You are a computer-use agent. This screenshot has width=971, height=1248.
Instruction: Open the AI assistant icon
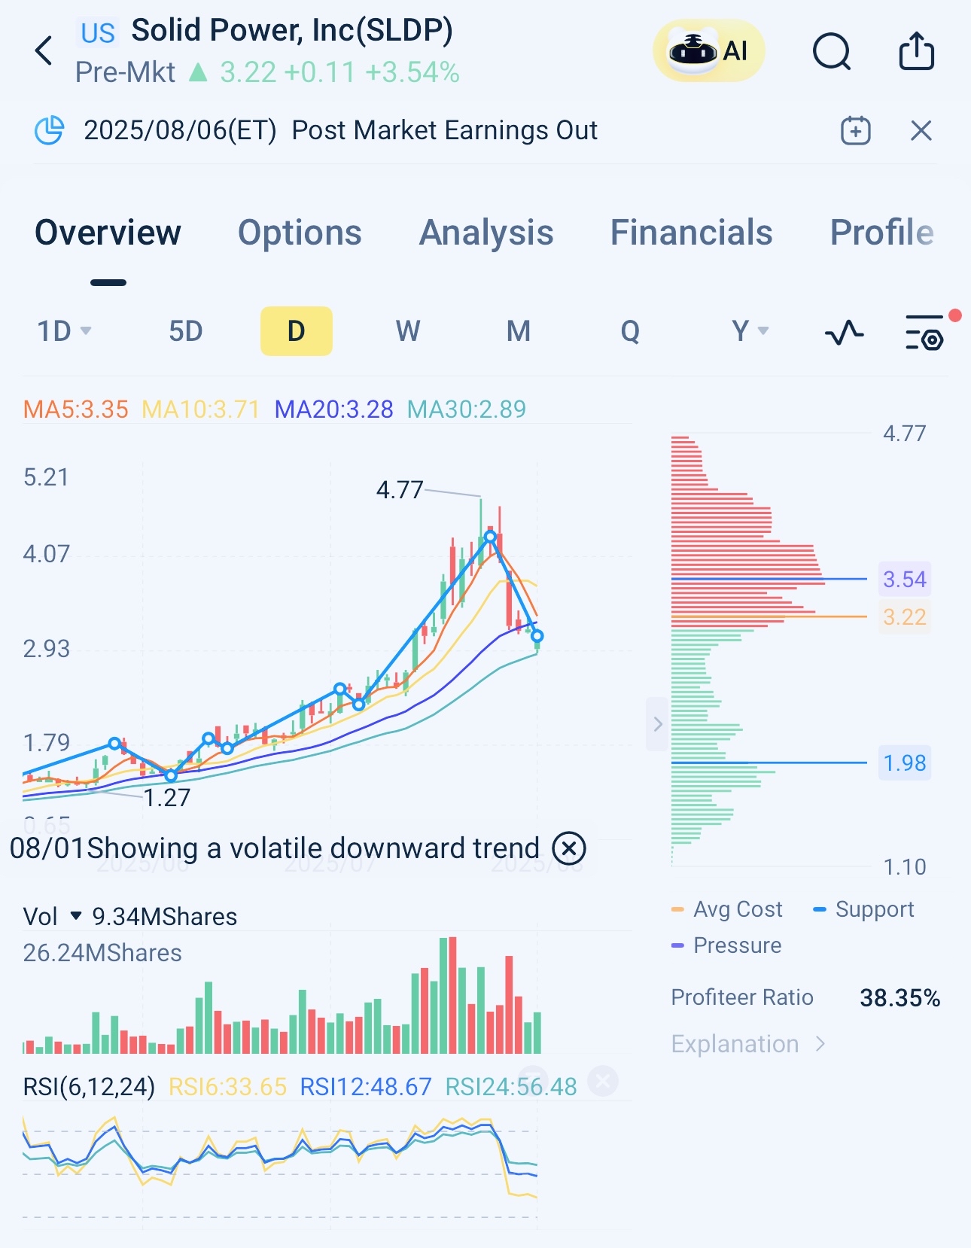(708, 51)
